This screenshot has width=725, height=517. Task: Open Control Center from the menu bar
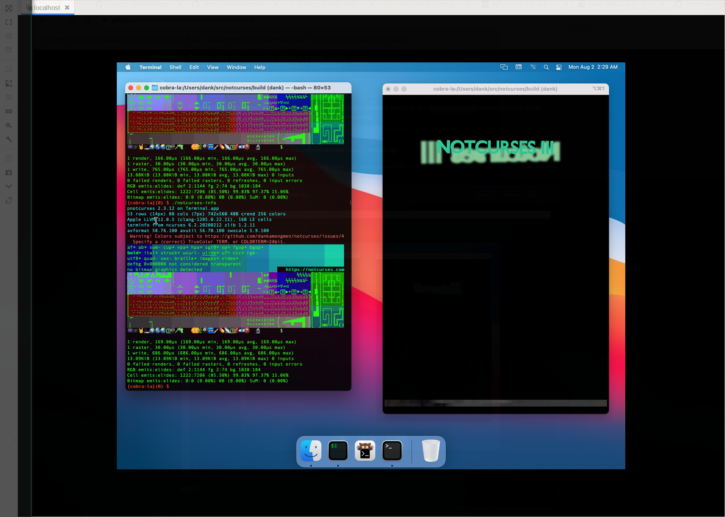pyautogui.click(x=559, y=67)
